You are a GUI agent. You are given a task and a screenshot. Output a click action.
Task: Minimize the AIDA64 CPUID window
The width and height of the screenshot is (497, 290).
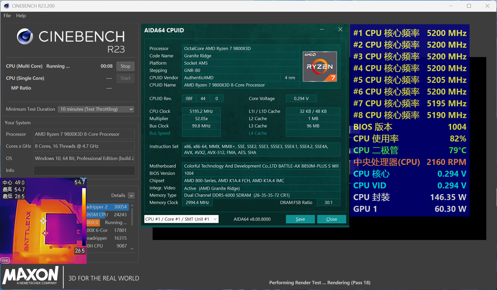(x=322, y=29)
